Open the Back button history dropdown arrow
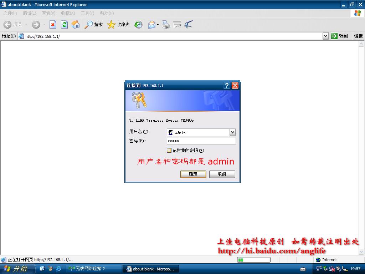 (26, 25)
